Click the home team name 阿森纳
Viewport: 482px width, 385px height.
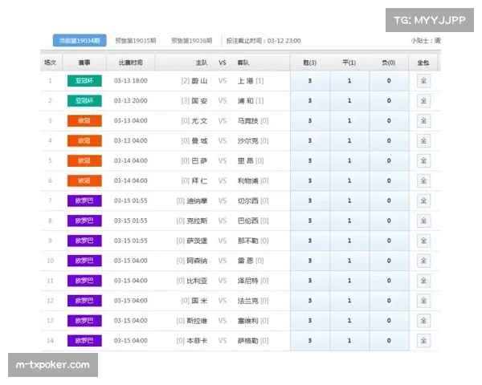[197, 261]
